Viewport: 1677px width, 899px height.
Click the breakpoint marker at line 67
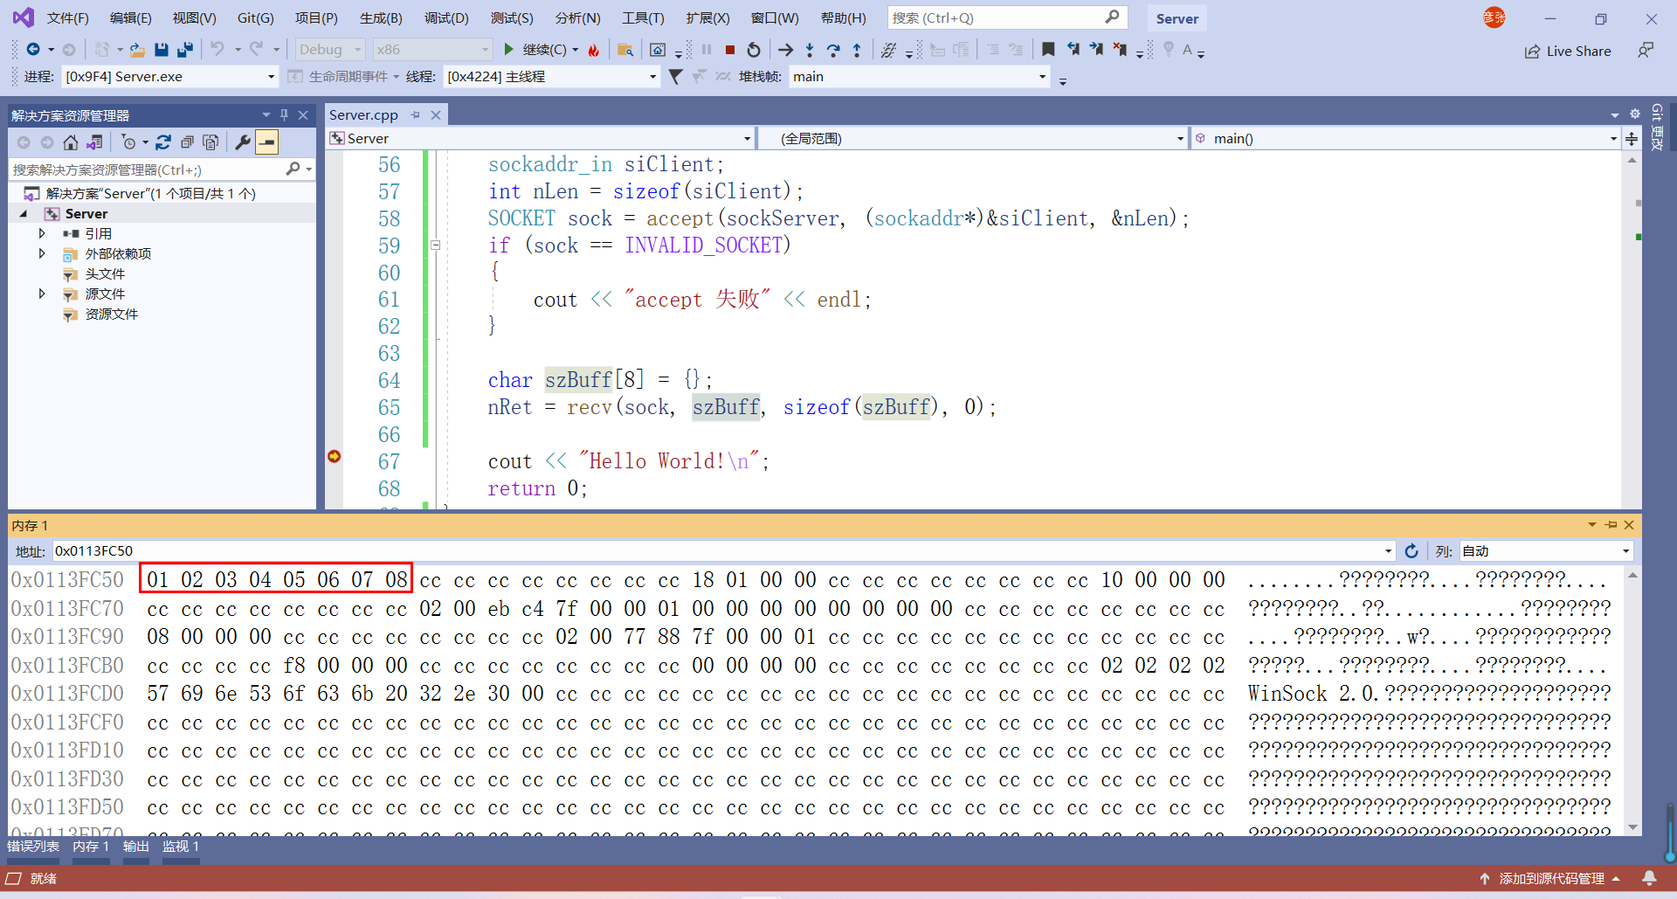point(334,456)
